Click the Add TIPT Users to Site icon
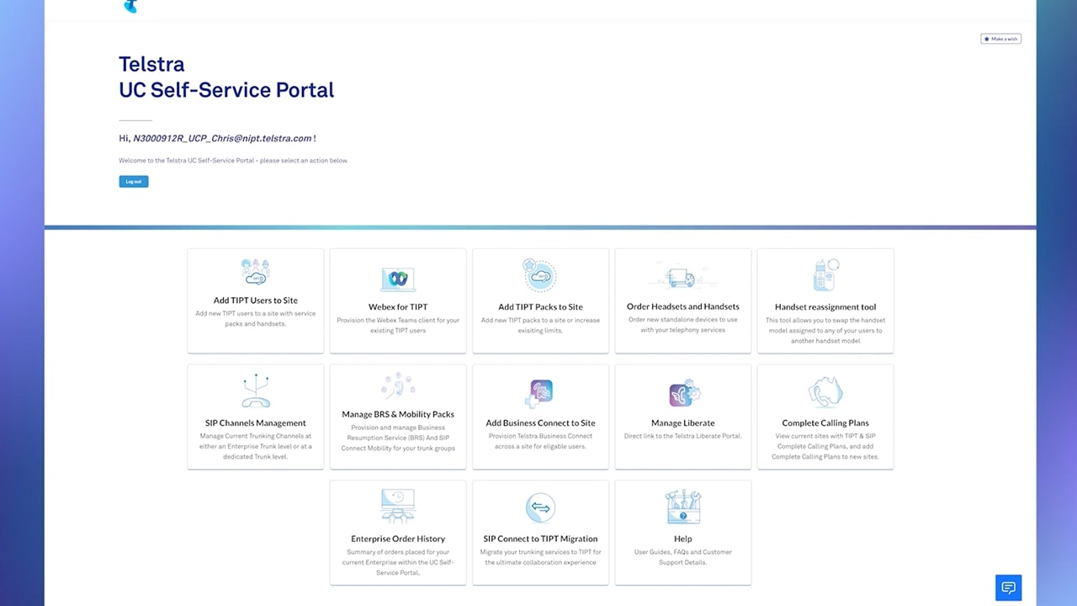This screenshot has height=606, width=1077. [255, 273]
